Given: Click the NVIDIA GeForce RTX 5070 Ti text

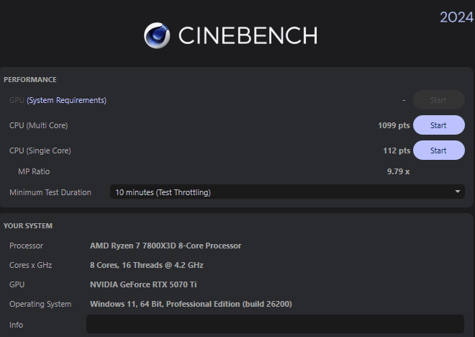Looking at the screenshot, I should click(x=143, y=284).
